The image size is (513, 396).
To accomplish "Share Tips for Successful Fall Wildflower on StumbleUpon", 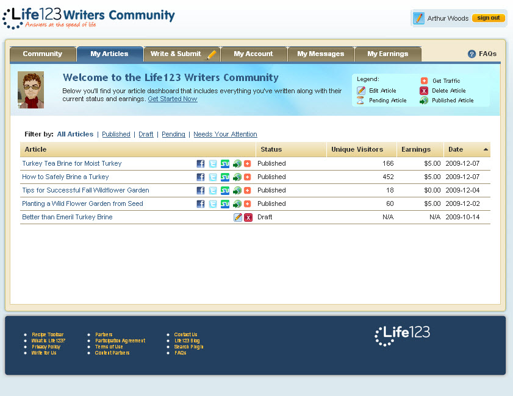I will tap(224, 191).
